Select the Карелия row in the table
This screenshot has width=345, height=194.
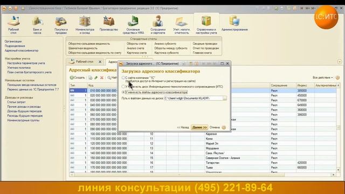[x=203, y=134]
